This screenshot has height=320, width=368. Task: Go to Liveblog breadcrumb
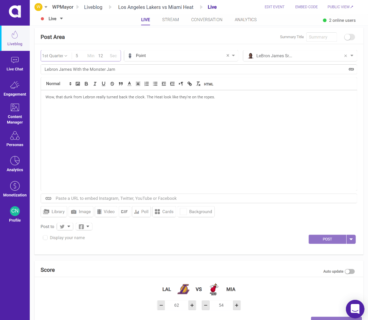pyautogui.click(x=93, y=7)
